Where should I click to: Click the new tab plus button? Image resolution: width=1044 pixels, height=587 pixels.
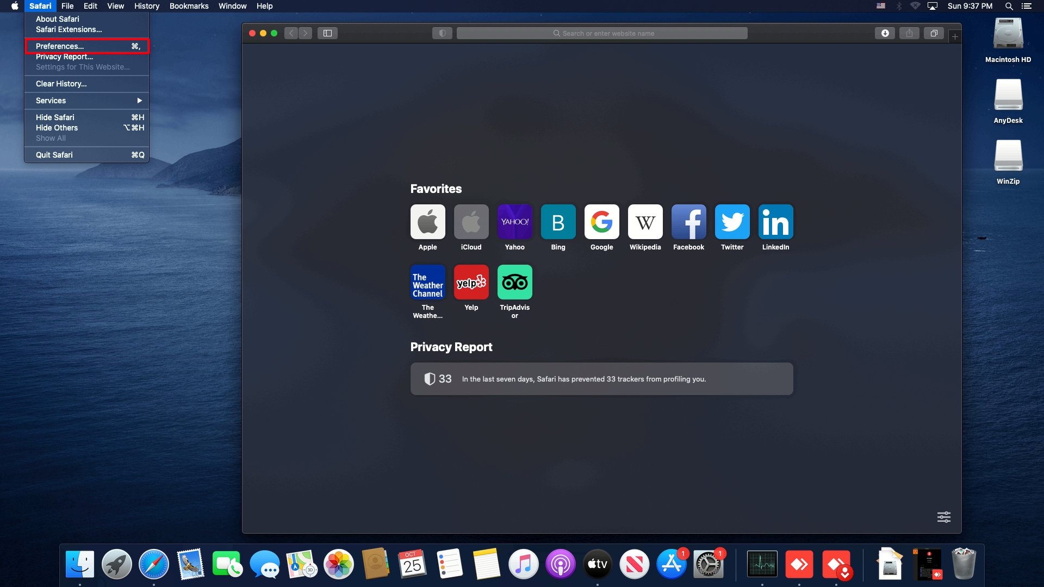click(x=955, y=36)
